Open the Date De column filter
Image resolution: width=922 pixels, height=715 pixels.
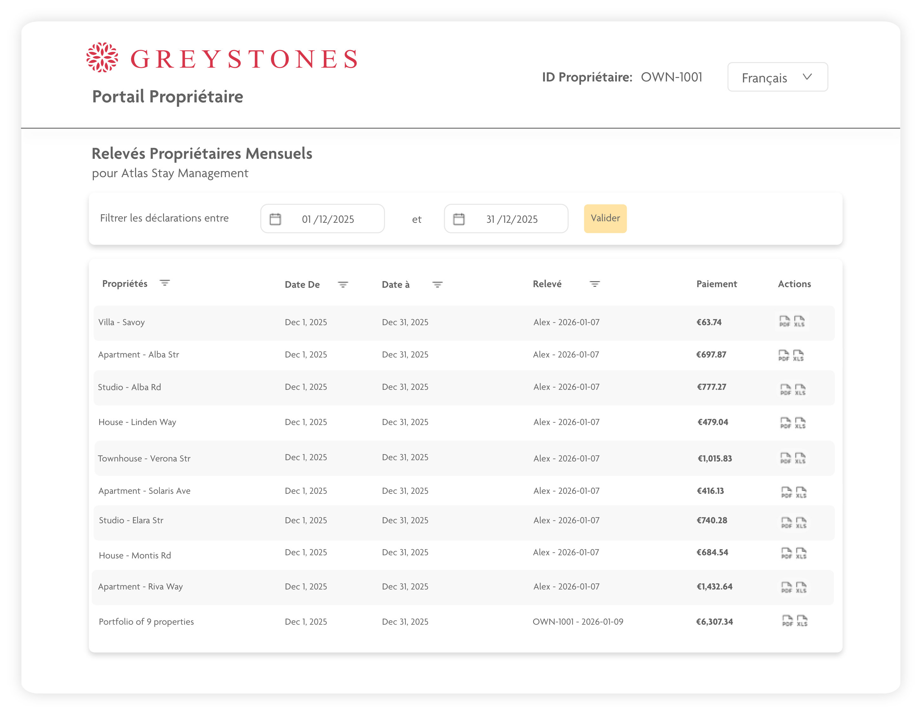click(343, 285)
